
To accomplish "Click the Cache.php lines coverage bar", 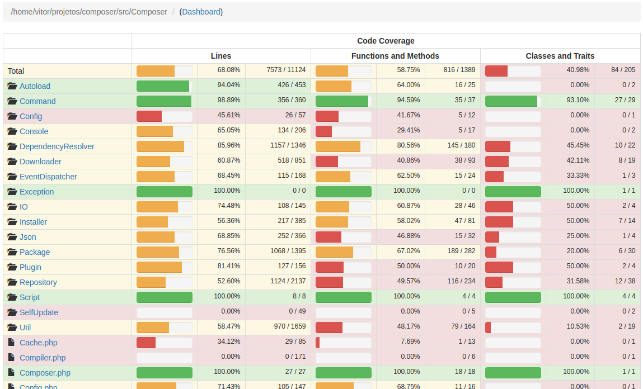I will click(x=165, y=343).
